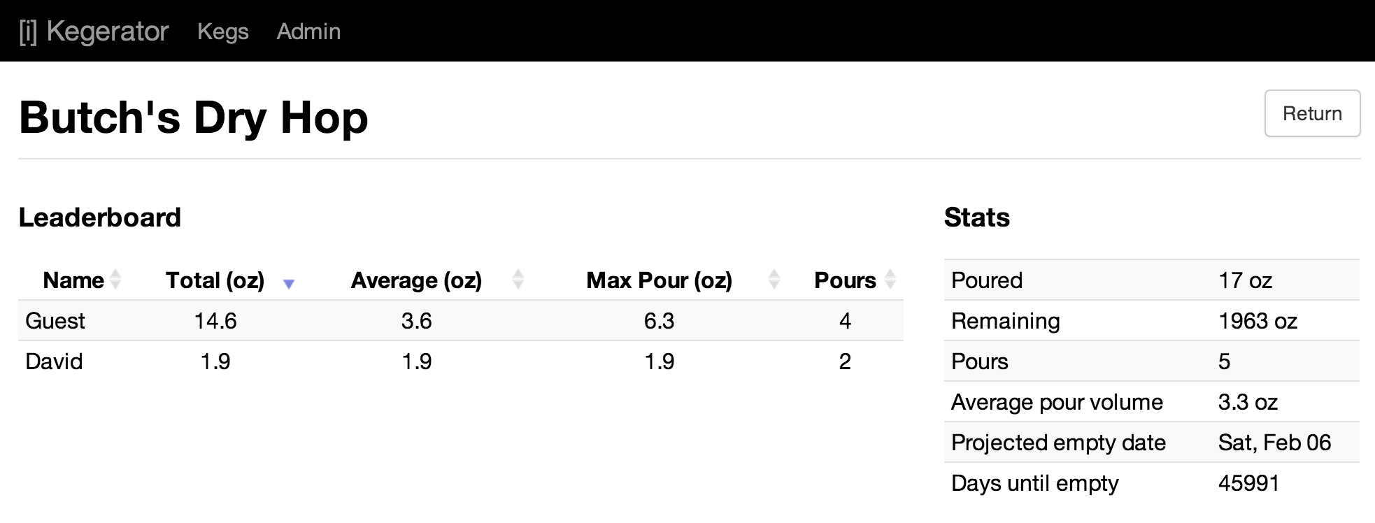The image size is (1375, 523).
Task: Click the blue descending arrow on Total (oz)
Action: tap(289, 284)
